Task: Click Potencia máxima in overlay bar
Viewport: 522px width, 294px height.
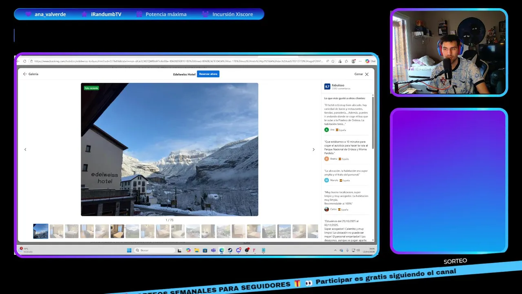Action: 166,14
